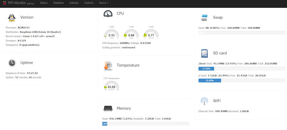Expand the About dropdown
Image resolution: width=287 pixels, height=130 pixels.
pyautogui.click(x=104, y=3)
